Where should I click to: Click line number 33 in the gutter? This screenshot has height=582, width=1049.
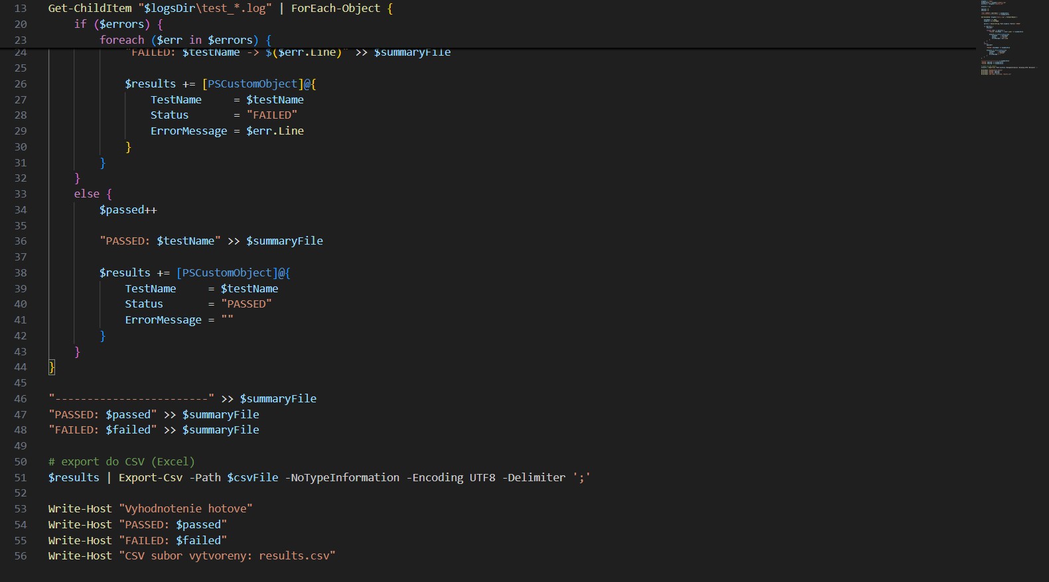pyautogui.click(x=21, y=194)
